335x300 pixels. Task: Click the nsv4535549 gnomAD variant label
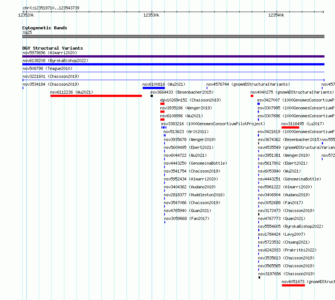pos(296,147)
